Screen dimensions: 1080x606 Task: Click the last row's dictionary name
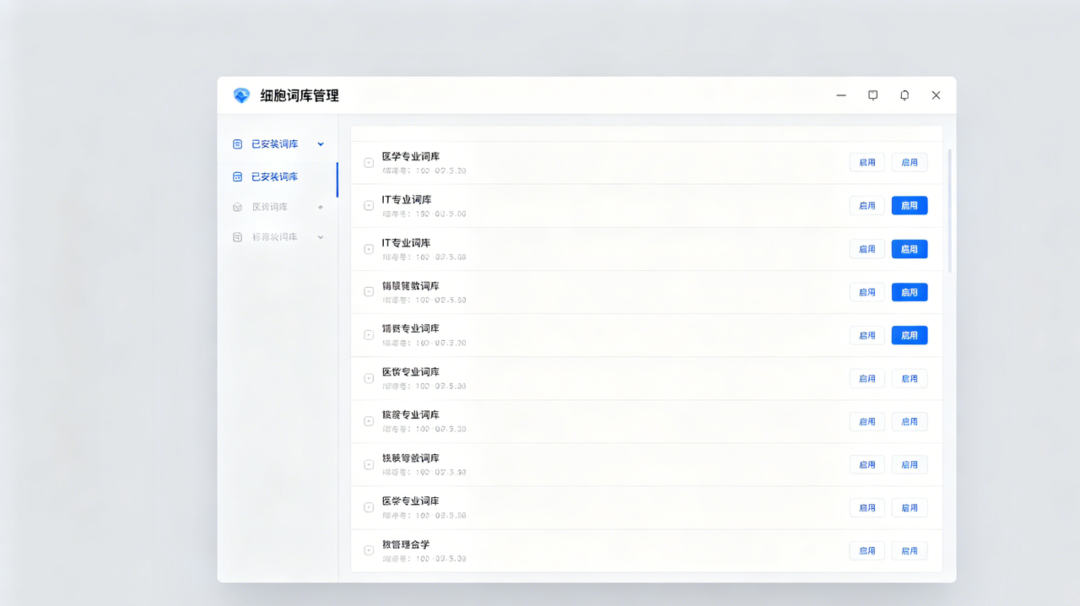406,544
